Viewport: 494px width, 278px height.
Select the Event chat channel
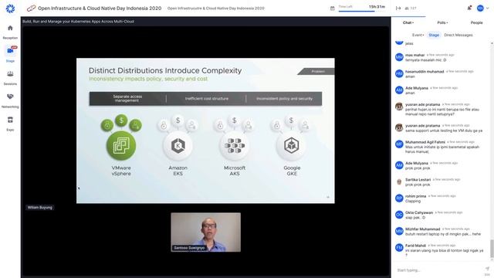tap(418, 35)
